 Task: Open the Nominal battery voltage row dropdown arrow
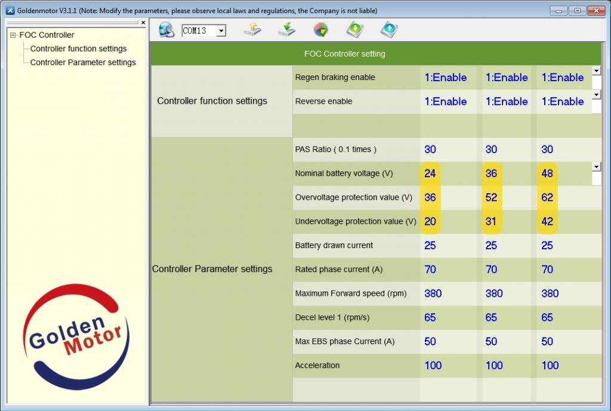tap(596, 166)
